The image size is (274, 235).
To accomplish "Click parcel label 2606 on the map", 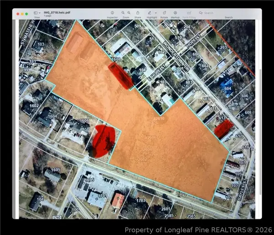I will [152, 137].
